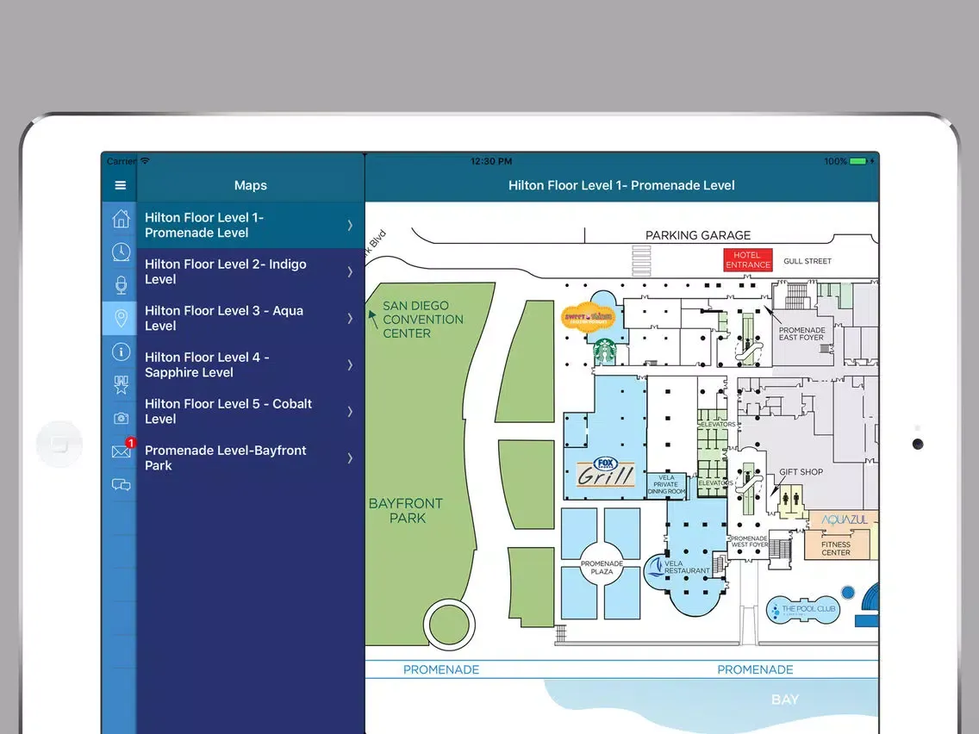The image size is (979, 734).
Task: Tap the BAY water label
Action: click(785, 700)
